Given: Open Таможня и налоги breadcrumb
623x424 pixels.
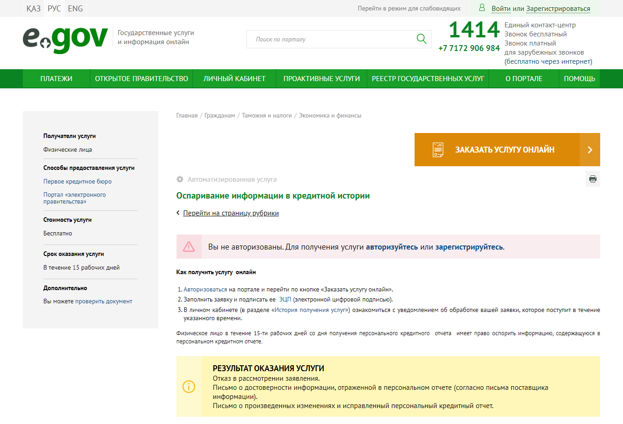Looking at the screenshot, I should pos(267,116).
